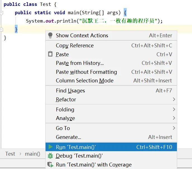Open the Generate... menu entry
192x169 pixels.
click(x=68, y=137)
